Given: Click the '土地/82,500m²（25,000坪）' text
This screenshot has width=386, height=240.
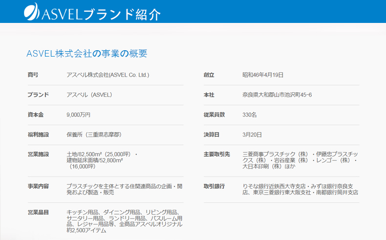Looking at the screenshot, I should [99, 154].
